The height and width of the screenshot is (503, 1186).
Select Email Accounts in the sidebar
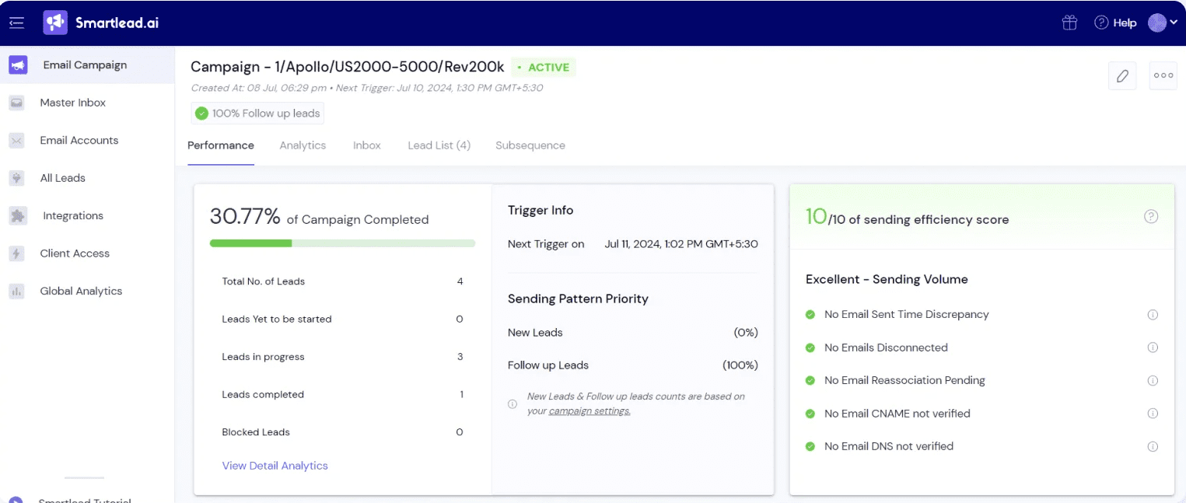coord(79,140)
